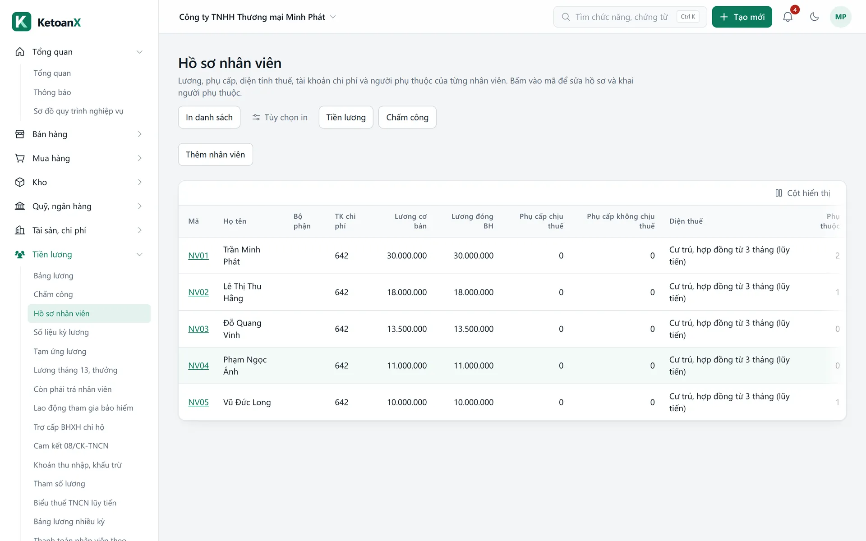Open employee NV01 link
This screenshot has width=866, height=541.
click(x=198, y=256)
